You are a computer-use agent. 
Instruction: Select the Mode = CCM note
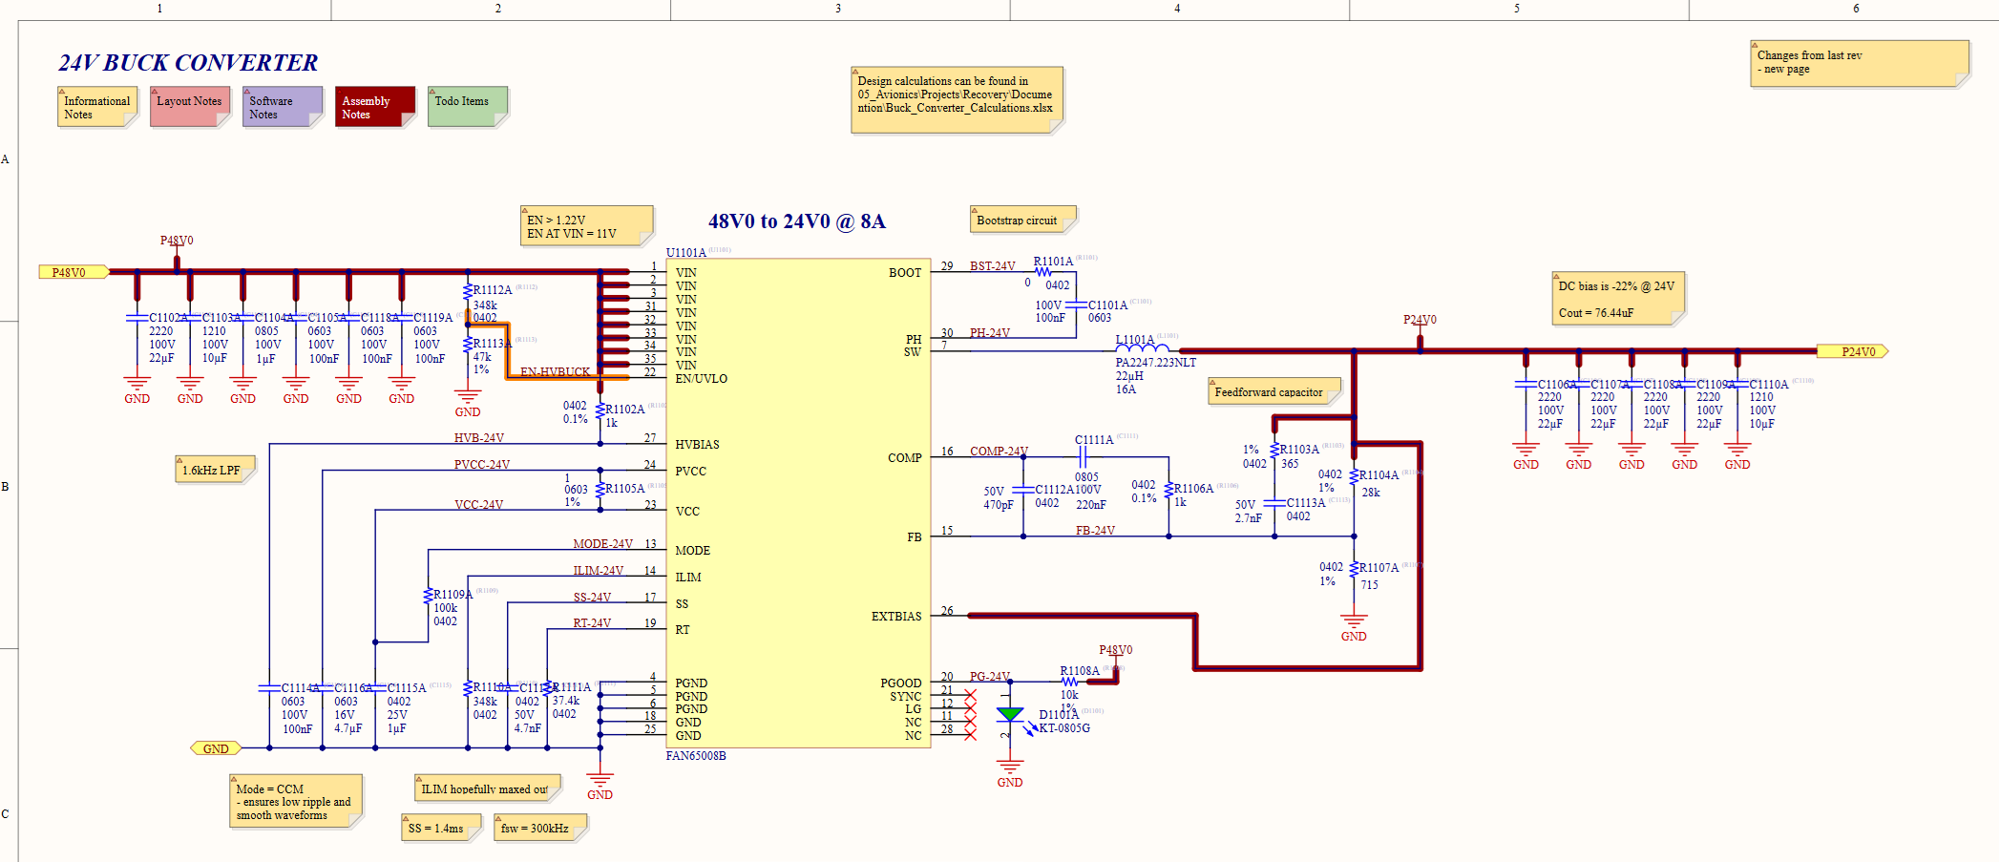click(296, 802)
